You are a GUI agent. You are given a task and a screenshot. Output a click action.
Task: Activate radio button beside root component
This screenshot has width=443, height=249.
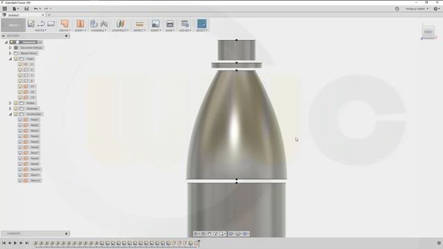tap(40, 42)
